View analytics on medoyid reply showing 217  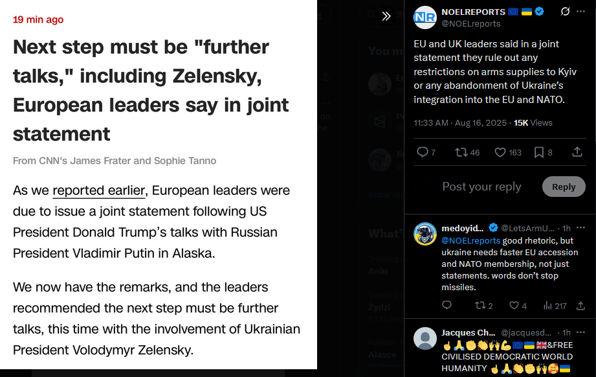point(555,306)
